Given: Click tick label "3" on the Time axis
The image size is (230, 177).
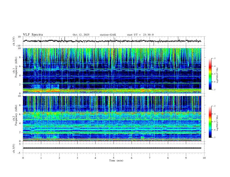Looking at the screenshot, I should click(x=77, y=158).
